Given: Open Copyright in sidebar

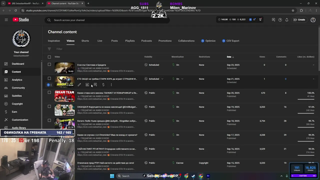Looking at the screenshot, I should pos(21,104).
